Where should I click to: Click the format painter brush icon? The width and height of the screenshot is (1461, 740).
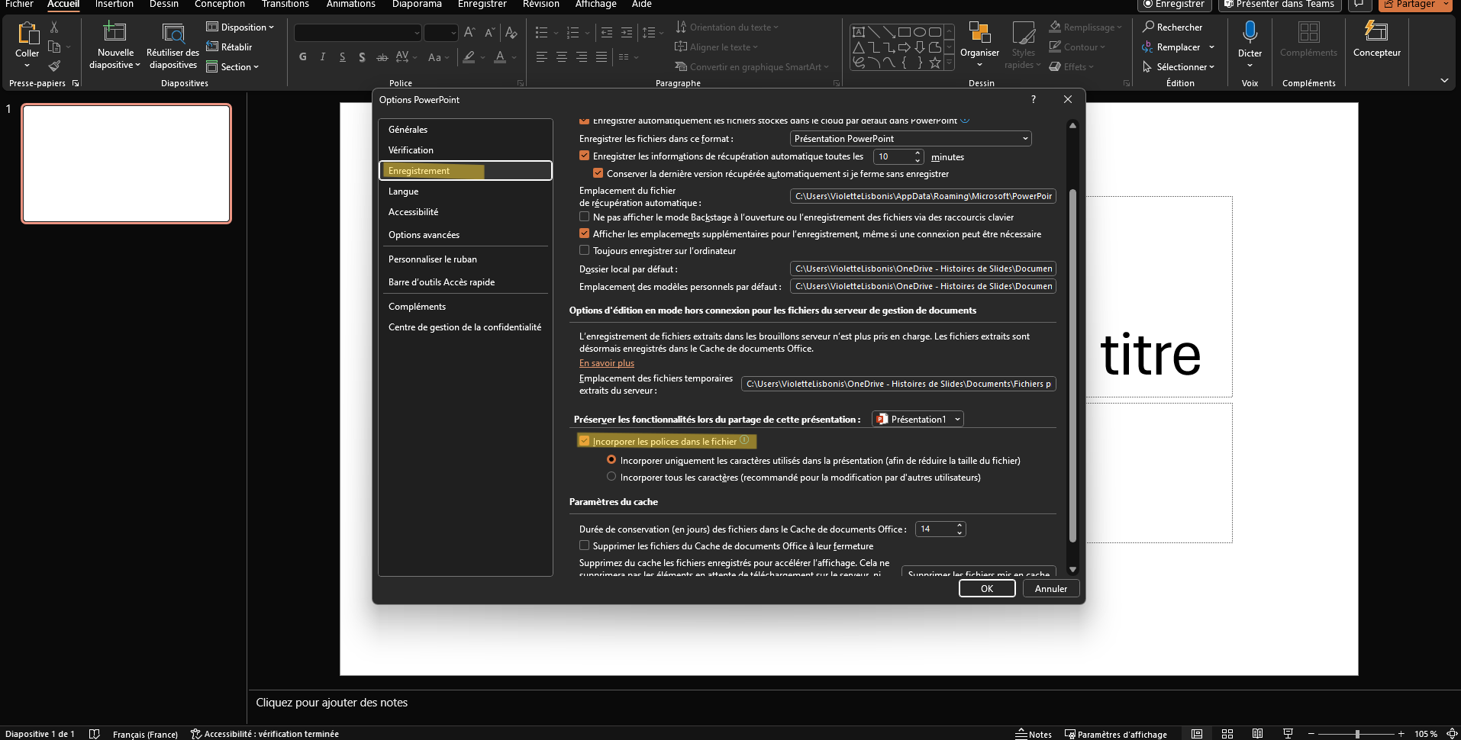[54, 66]
